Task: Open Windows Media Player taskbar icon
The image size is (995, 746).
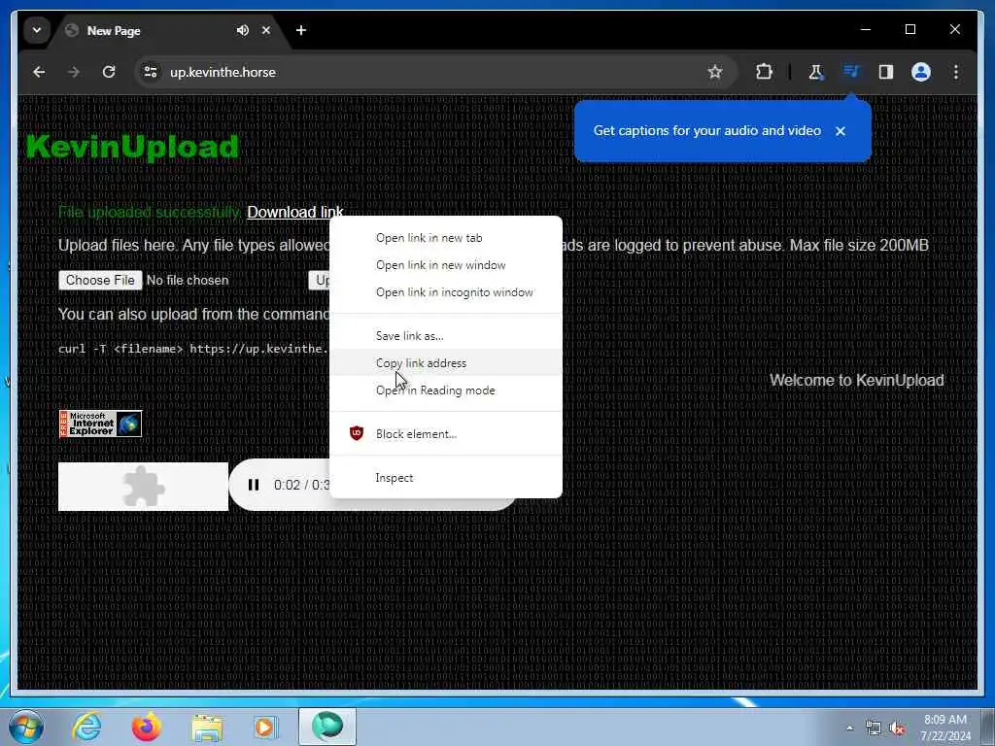Action: point(265,727)
